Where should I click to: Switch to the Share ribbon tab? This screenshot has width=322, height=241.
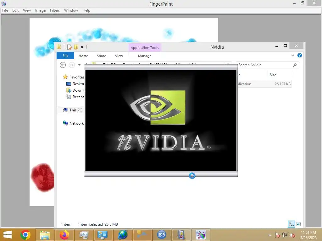tap(101, 56)
